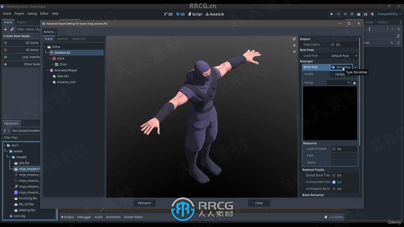Image resolution: width=404 pixels, height=227 pixels.
Task: Run a specific scene icon
Action: [x=365, y=14]
